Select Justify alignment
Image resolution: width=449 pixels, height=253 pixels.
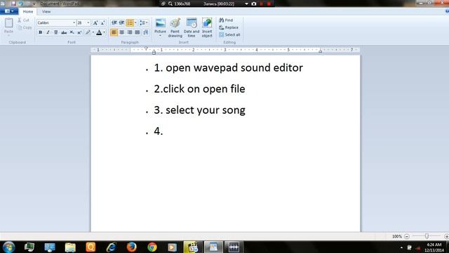(138, 32)
